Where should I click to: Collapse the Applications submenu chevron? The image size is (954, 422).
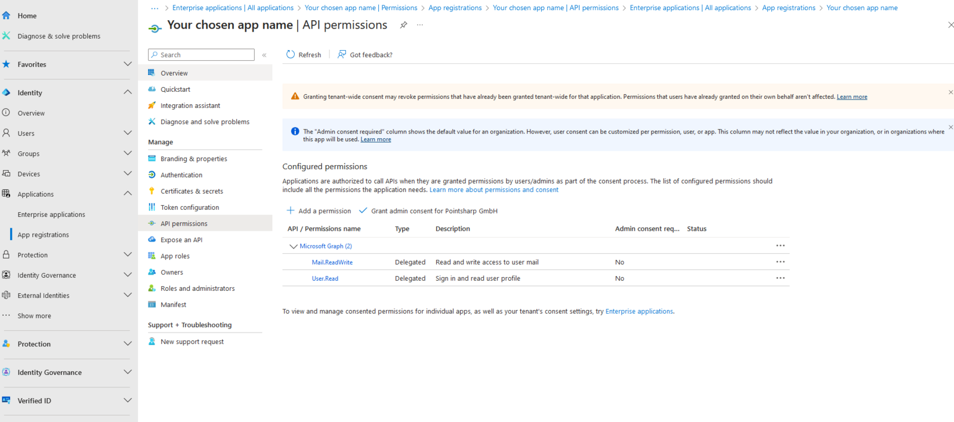tap(128, 193)
